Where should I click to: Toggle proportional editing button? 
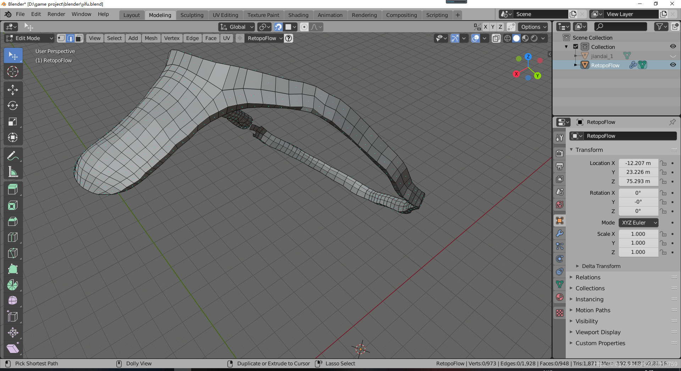click(x=304, y=27)
